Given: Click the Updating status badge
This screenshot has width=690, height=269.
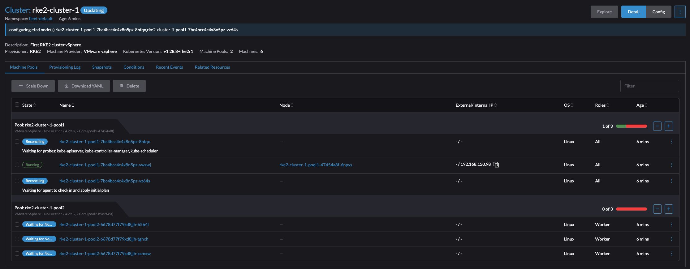Looking at the screenshot, I should [x=94, y=10].
